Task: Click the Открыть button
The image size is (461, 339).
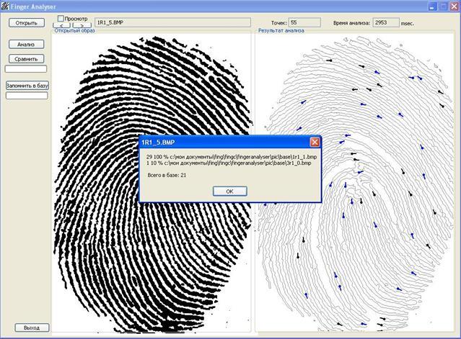Action: [27, 22]
